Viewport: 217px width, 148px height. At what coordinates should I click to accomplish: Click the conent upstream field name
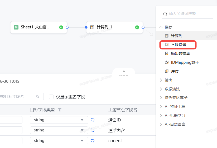(115, 141)
